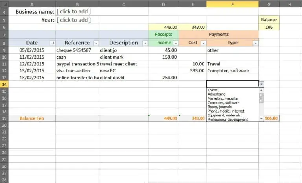This screenshot has height=183, width=302.
Task: Select the 'cash' reference cell
Action: tap(77, 57)
